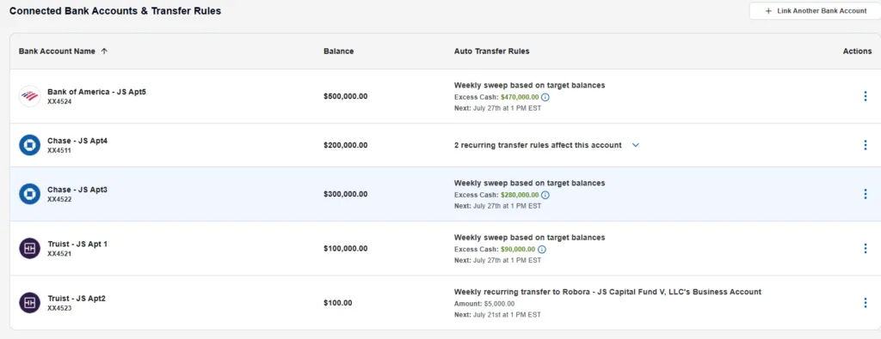Click Next July 27th in Chase JS Apt3 row

(497, 206)
